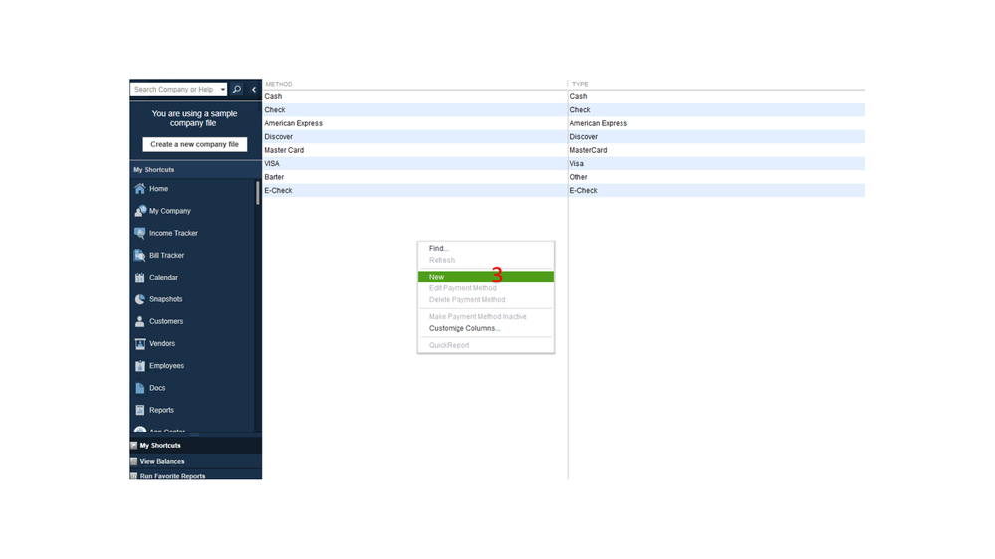The height and width of the screenshot is (559, 995).
Task: Click the METHOD column header
Action: click(279, 84)
